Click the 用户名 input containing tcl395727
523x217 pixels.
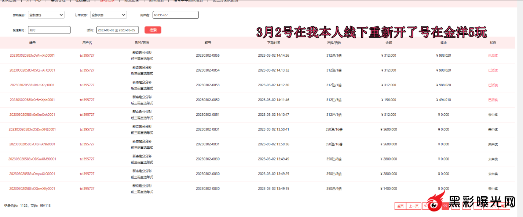(175, 15)
